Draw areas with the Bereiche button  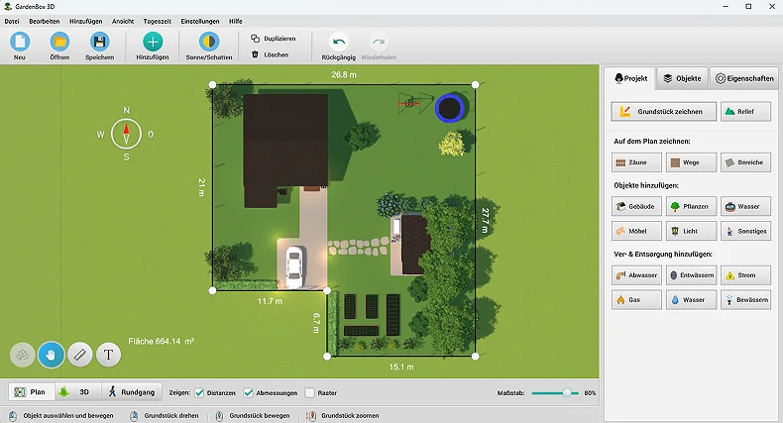click(745, 162)
